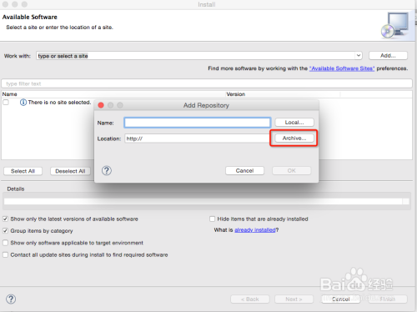Screen dimensions: 417x312
Task: Focus the Location http:// input field
Action: [197, 138]
